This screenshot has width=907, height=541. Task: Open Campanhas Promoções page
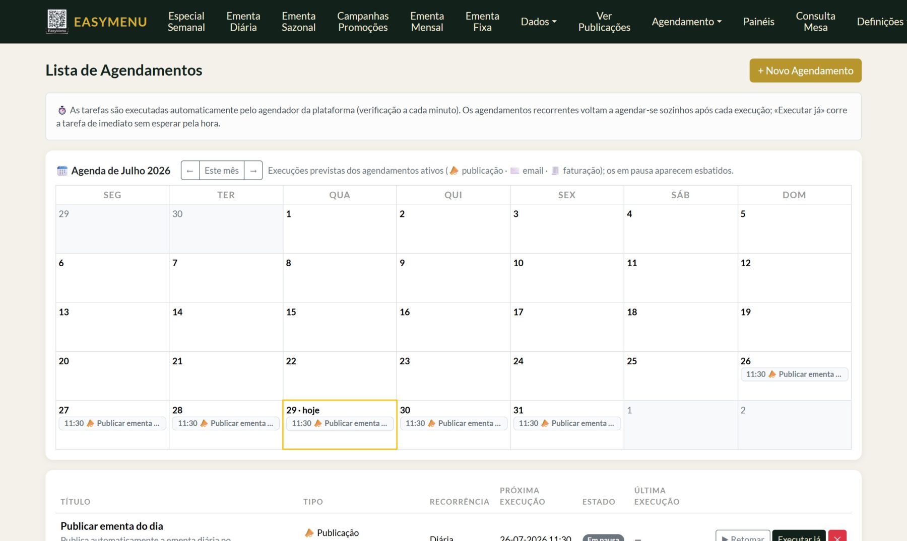[363, 22]
